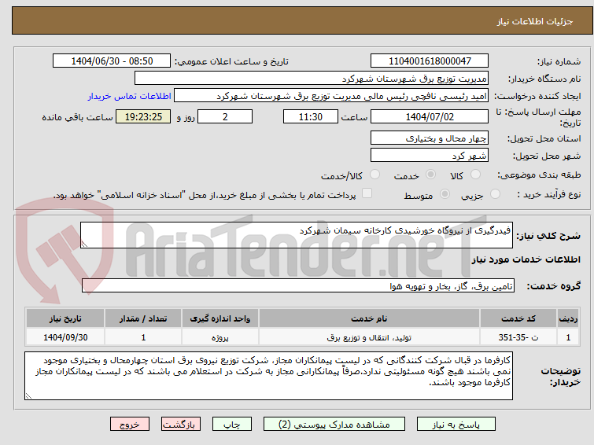Click the نوع فرآیند خرید label

pyautogui.click(x=549, y=195)
